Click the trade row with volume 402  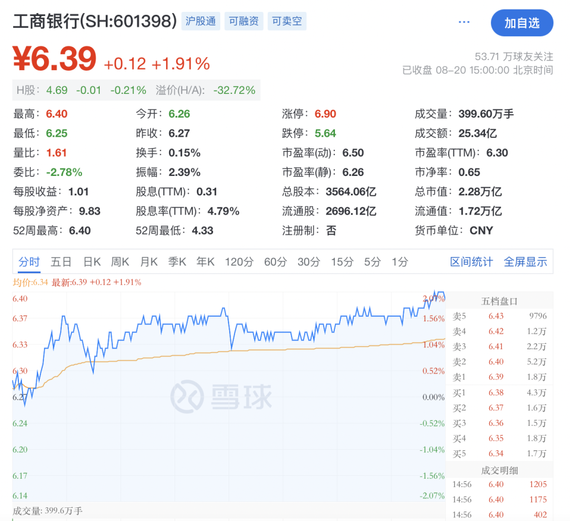(499, 514)
